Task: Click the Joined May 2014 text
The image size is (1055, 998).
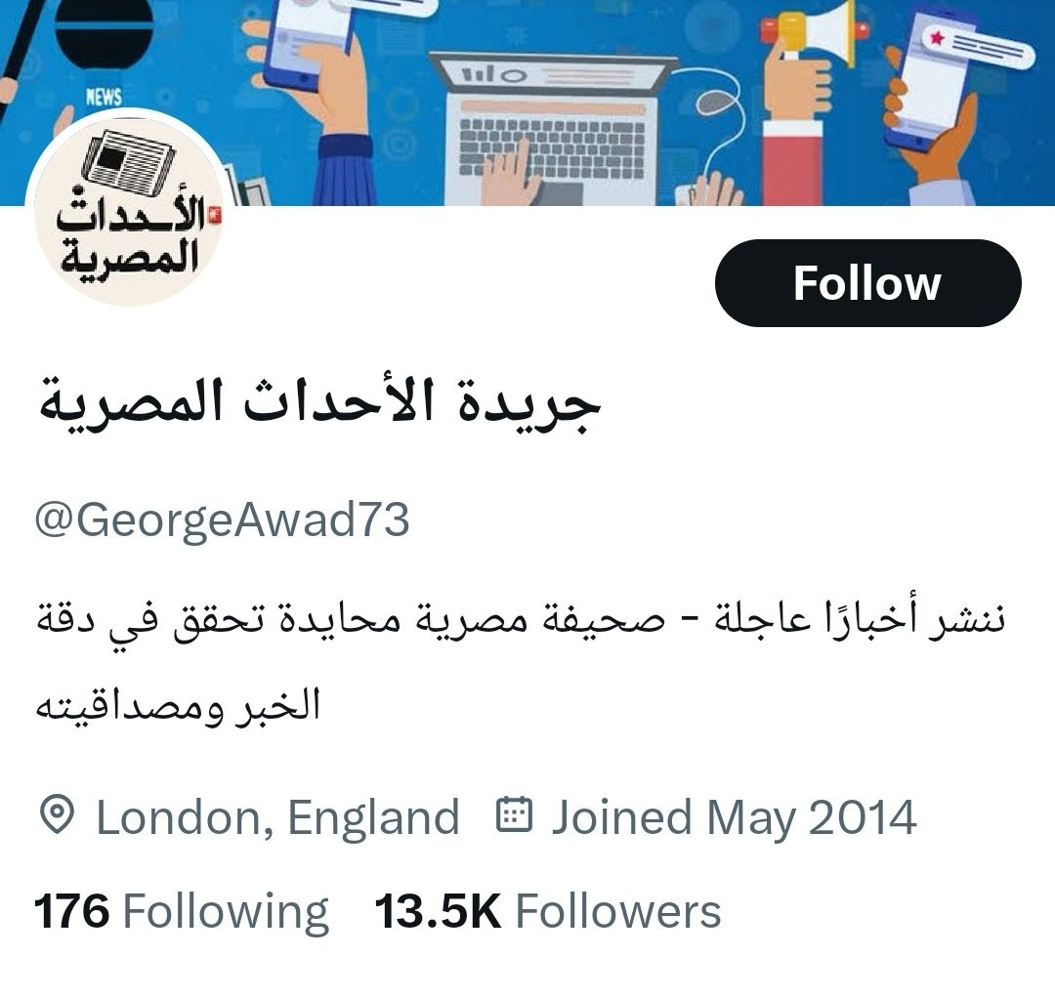Action: point(734,817)
